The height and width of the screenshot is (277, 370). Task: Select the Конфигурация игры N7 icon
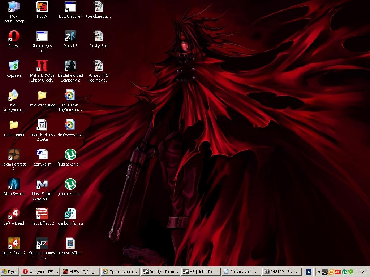coord(42,249)
